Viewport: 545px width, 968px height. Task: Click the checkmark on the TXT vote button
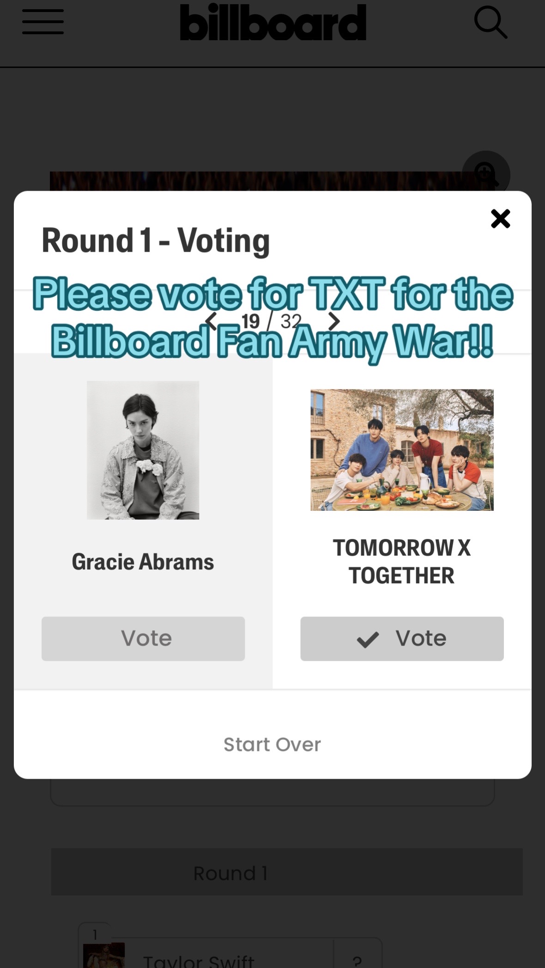point(368,640)
